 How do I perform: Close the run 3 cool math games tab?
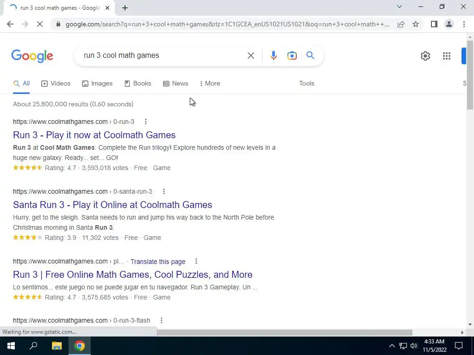(107, 8)
